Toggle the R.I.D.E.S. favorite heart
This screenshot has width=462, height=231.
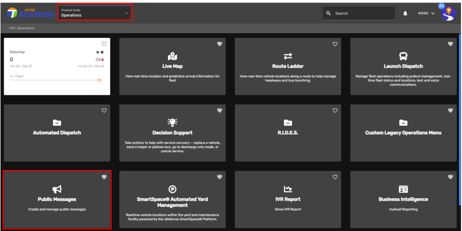(335, 111)
